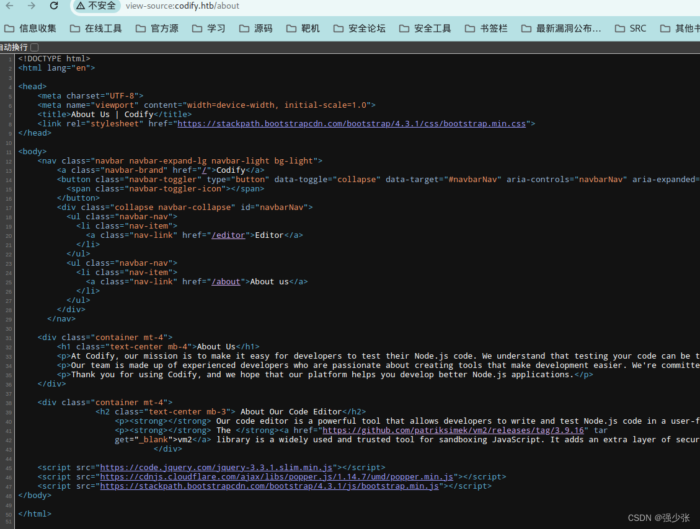Screen dimensions: 700x529
Task: Open the SRC bookmark folder
Action: pyautogui.click(x=631, y=28)
